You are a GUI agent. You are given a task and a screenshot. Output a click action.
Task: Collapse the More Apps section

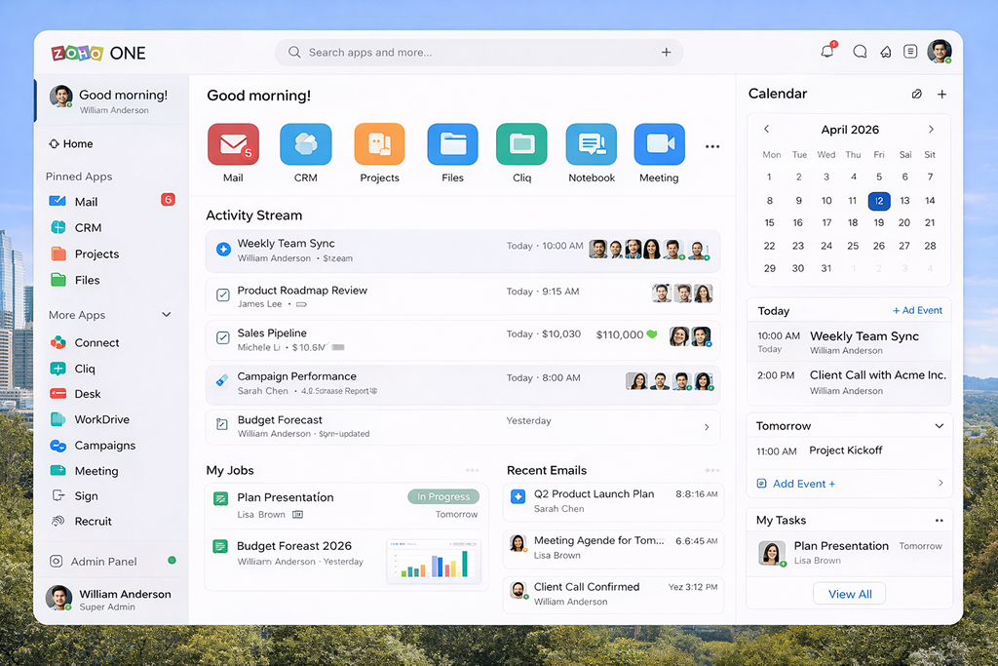(166, 315)
